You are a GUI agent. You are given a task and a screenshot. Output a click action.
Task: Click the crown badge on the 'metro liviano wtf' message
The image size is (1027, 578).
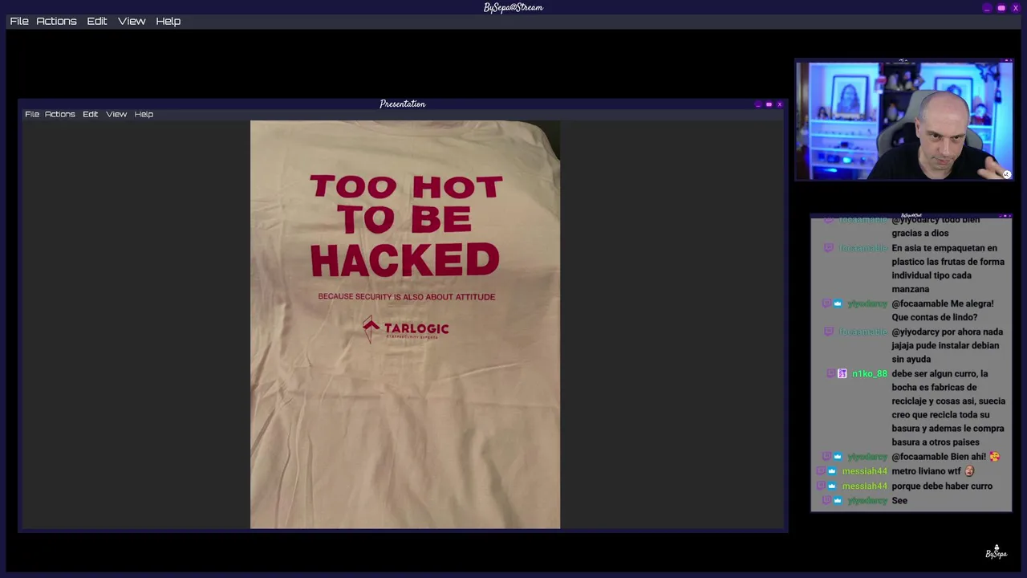pos(832,471)
